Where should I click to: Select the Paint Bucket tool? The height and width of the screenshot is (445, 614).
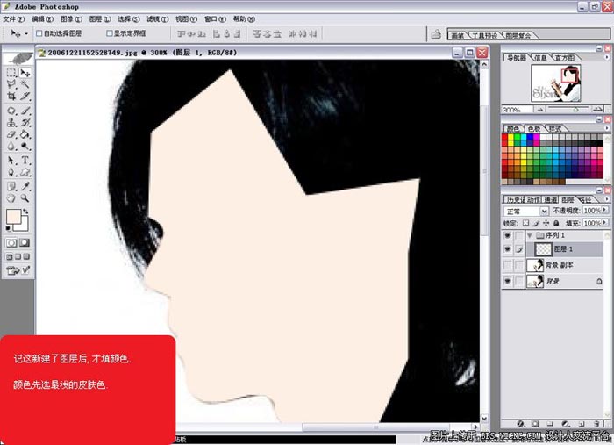point(25,135)
